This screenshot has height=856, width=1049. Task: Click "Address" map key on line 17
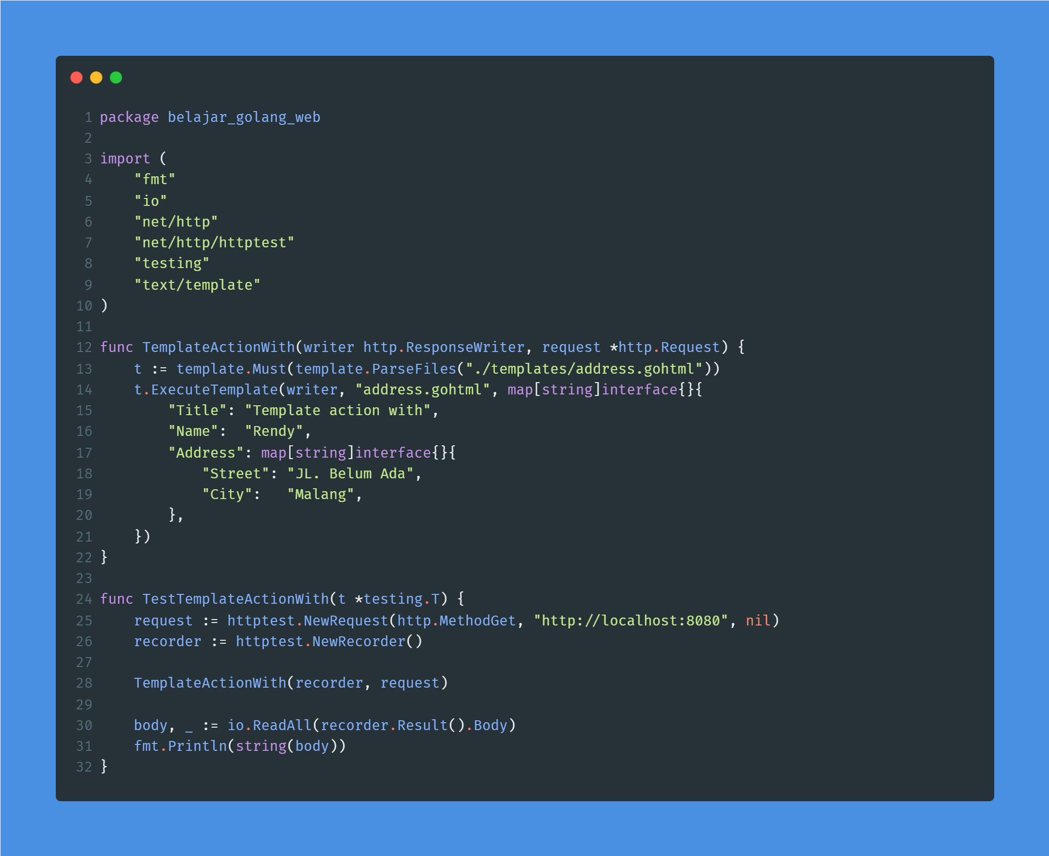coord(206,453)
